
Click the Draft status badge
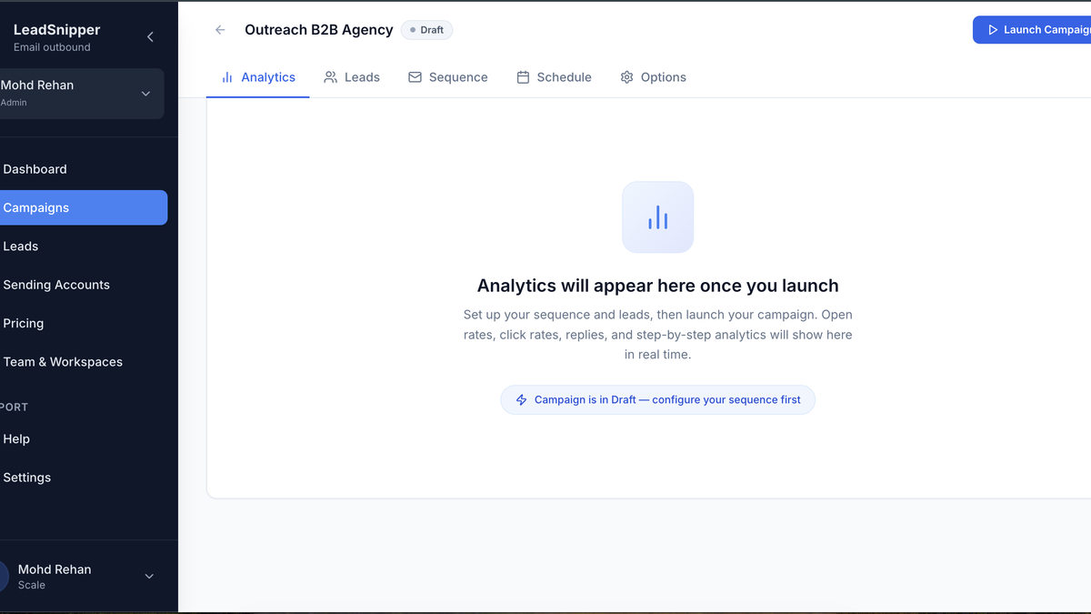pos(426,30)
